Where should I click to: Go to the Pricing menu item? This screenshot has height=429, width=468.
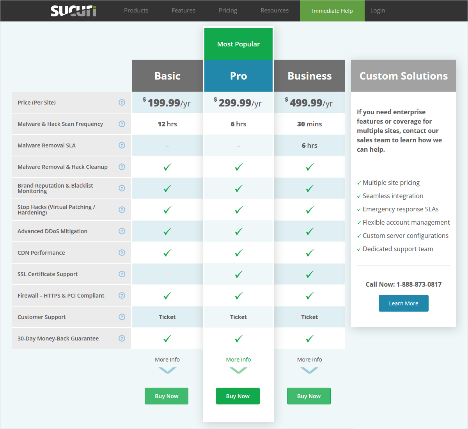pyautogui.click(x=228, y=11)
